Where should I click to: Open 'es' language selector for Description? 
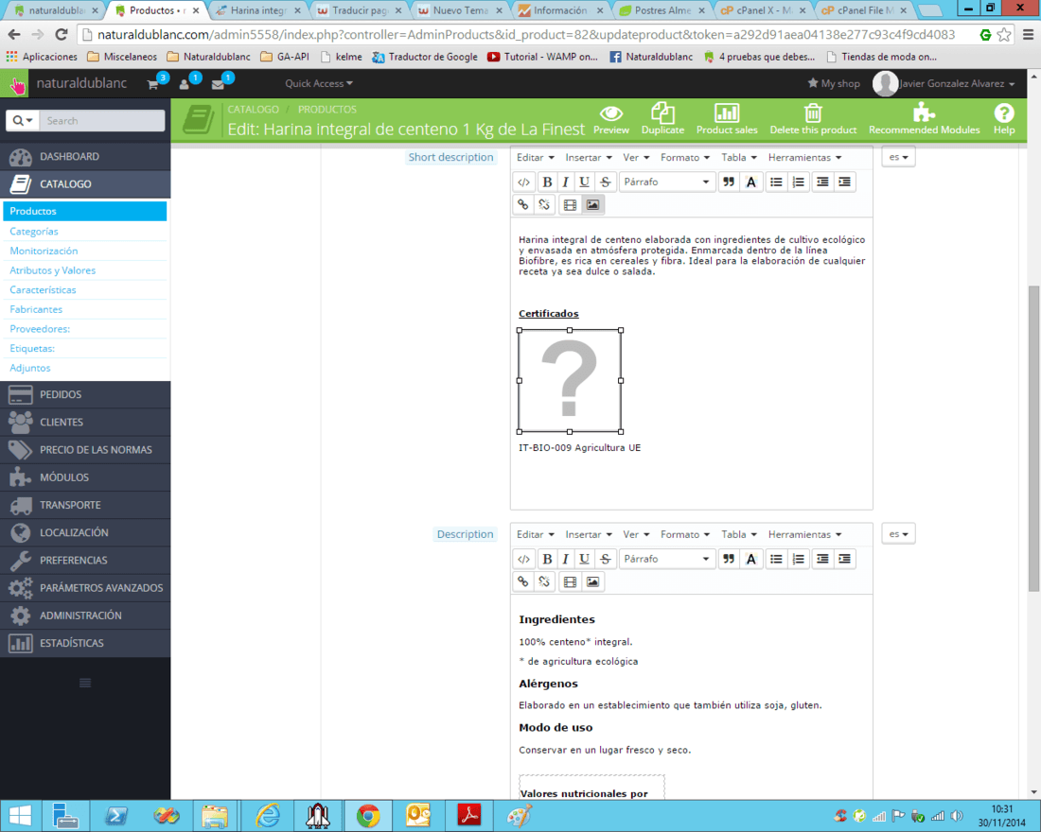click(x=898, y=534)
